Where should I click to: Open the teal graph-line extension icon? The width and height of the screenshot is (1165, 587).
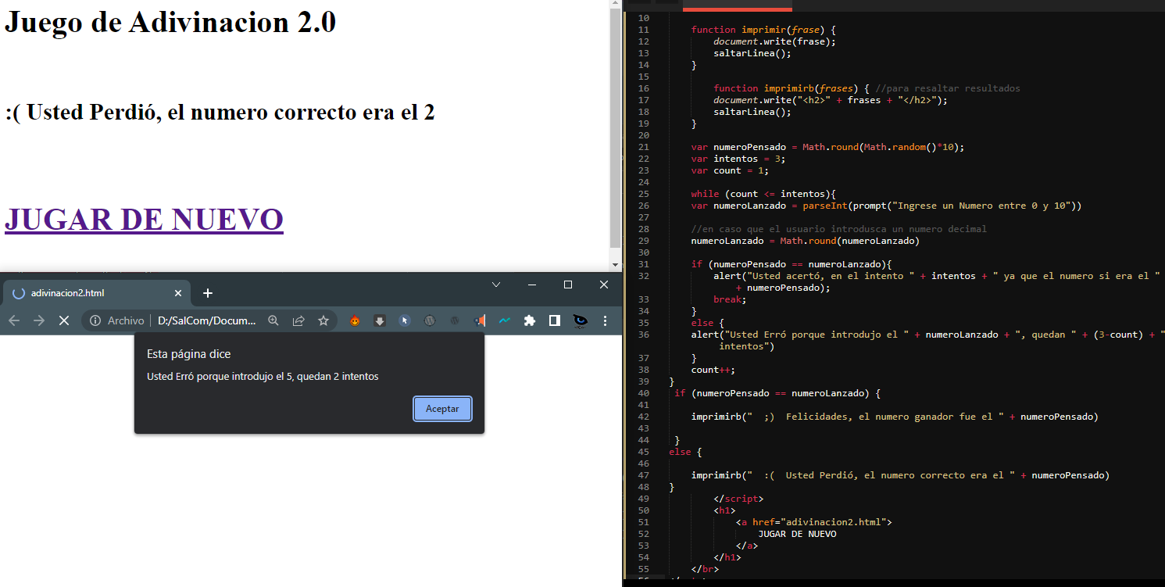tap(505, 320)
